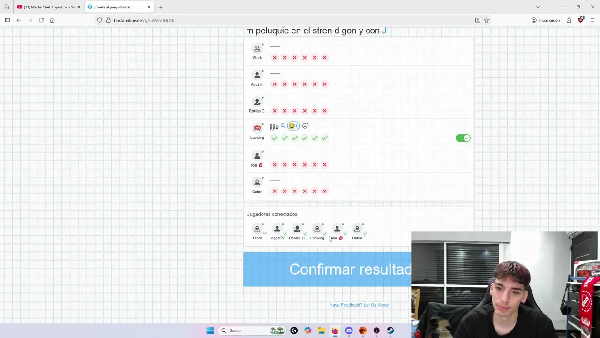Toggle the first X mark in Stork's row
600x338 pixels.
click(x=275, y=58)
